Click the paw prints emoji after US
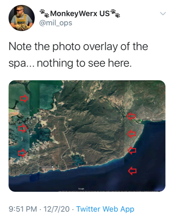The image size is (174, 216). [115, 13]
